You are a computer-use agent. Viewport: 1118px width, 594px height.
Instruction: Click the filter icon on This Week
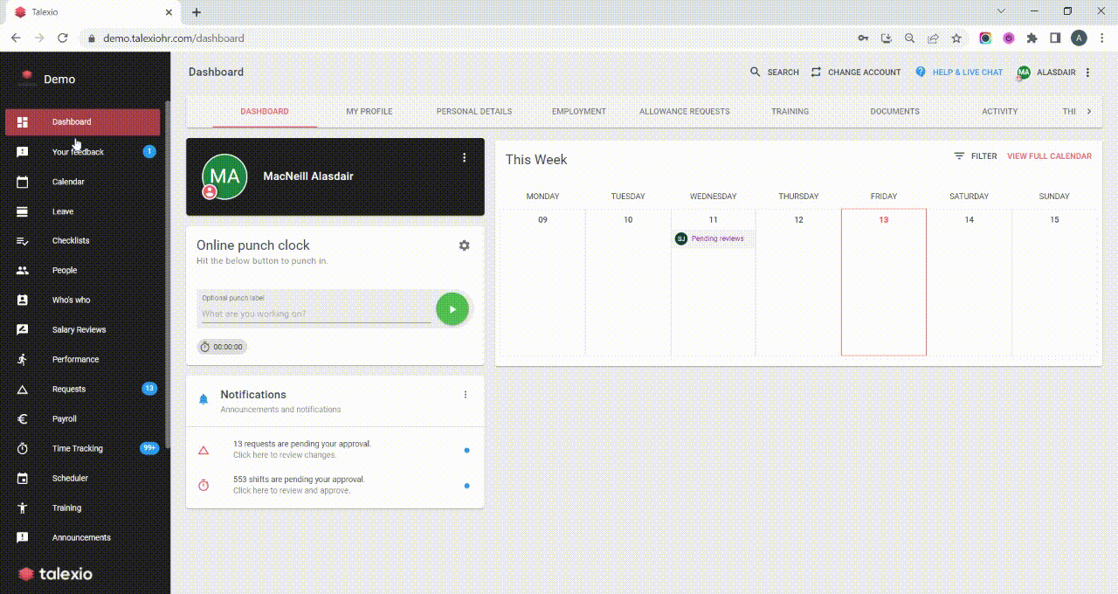click(x=959, y=156)
